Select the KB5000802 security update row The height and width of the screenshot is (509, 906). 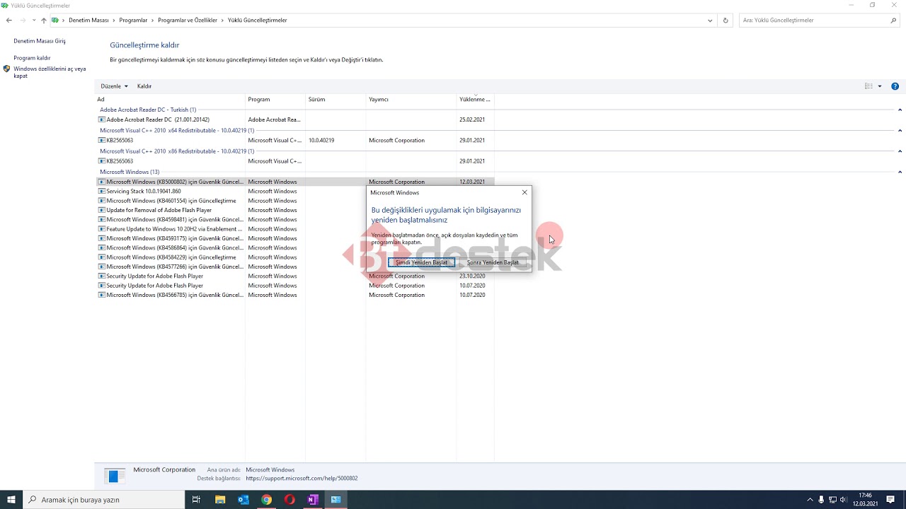[x=294, y=182]
